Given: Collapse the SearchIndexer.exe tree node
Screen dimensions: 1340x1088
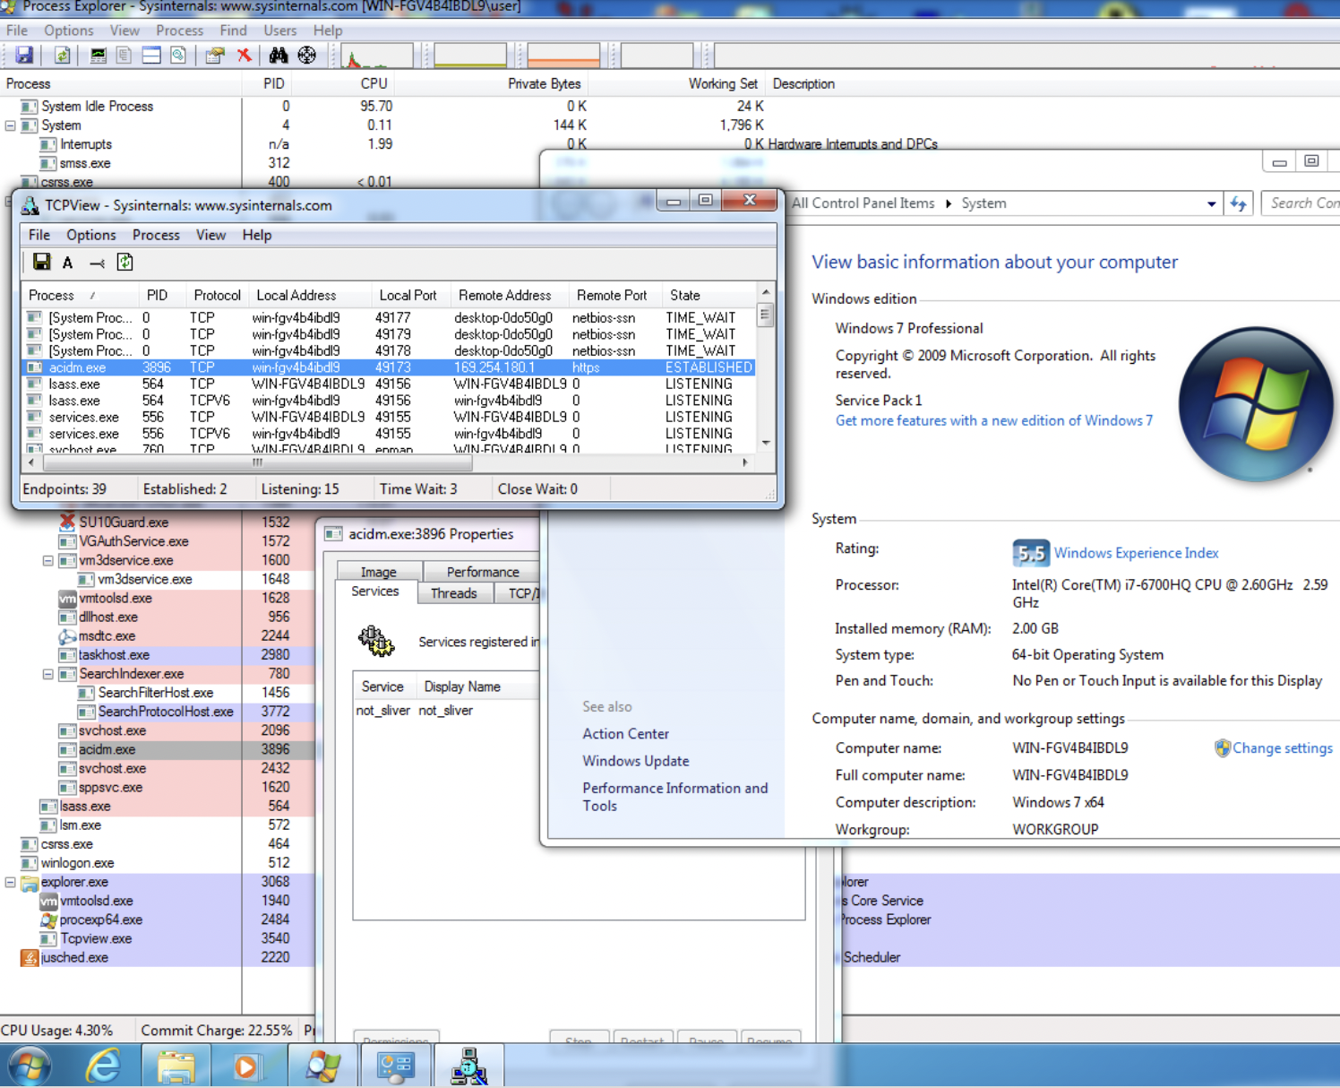Looking at the screenshot, I should [x=48, y=674].
